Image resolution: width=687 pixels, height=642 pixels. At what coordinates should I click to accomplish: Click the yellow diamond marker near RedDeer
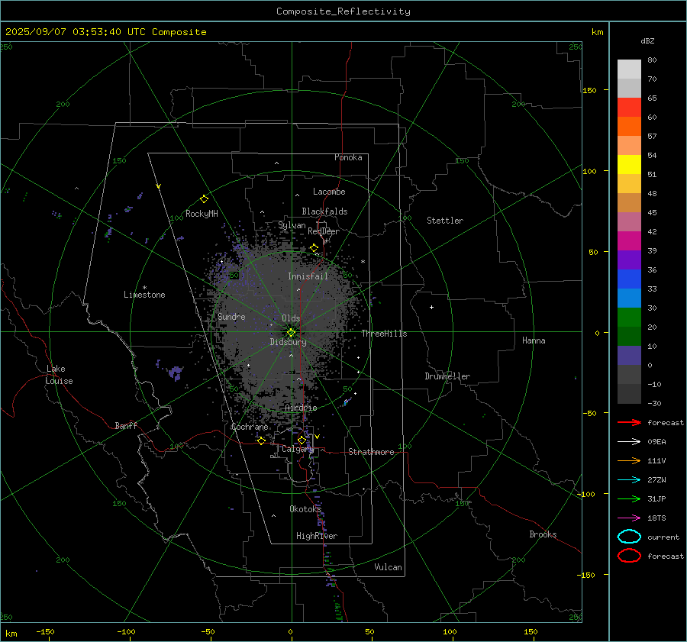tap(314, 248)
